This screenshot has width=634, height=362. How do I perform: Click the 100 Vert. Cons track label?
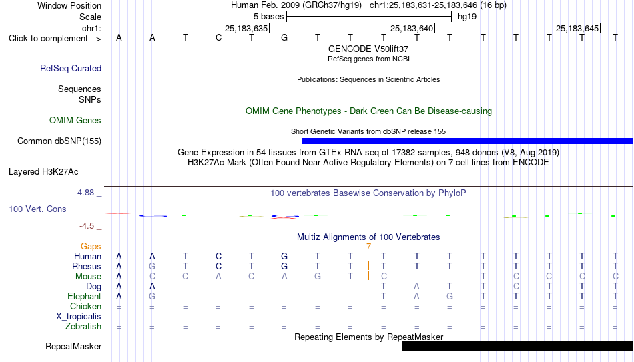pos(37,209)
